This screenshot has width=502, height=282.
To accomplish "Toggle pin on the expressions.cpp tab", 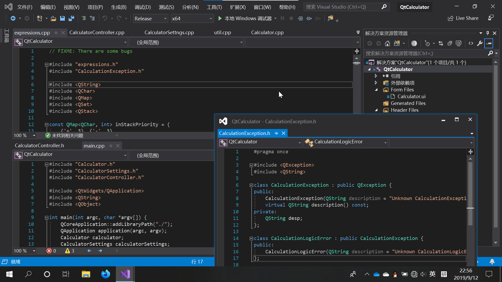I will pos(56,33).
